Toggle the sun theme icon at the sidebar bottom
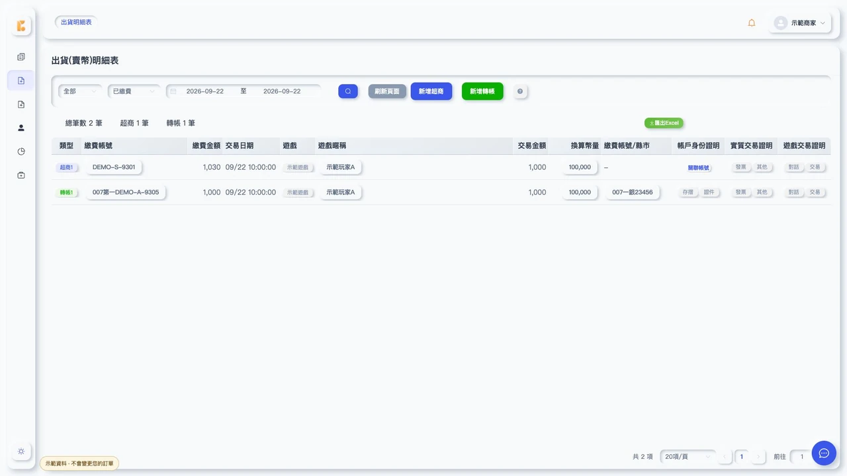 pyautogui.click(x=21, y=451)
